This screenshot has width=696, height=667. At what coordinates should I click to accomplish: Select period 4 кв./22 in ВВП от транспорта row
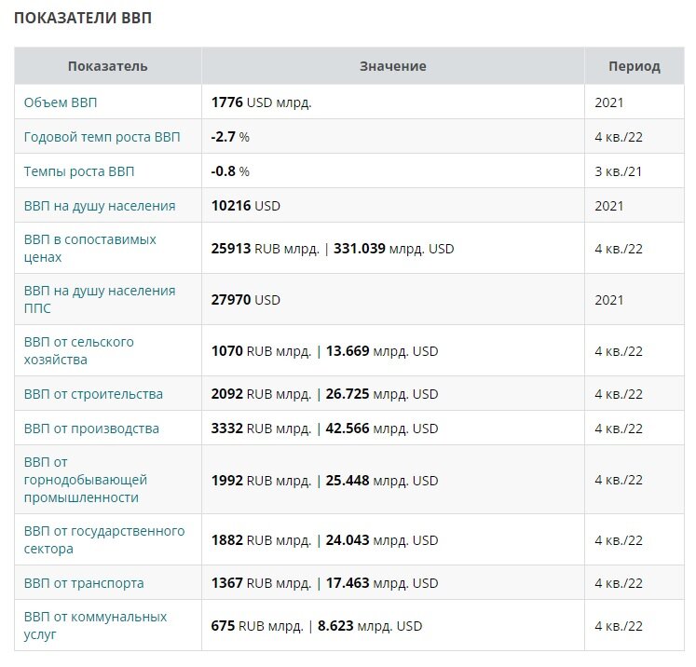coord(619,583)
